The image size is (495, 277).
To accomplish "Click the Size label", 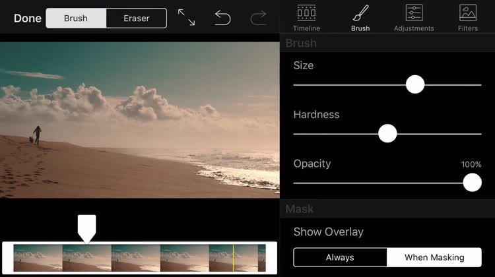I will click(304, 65).
